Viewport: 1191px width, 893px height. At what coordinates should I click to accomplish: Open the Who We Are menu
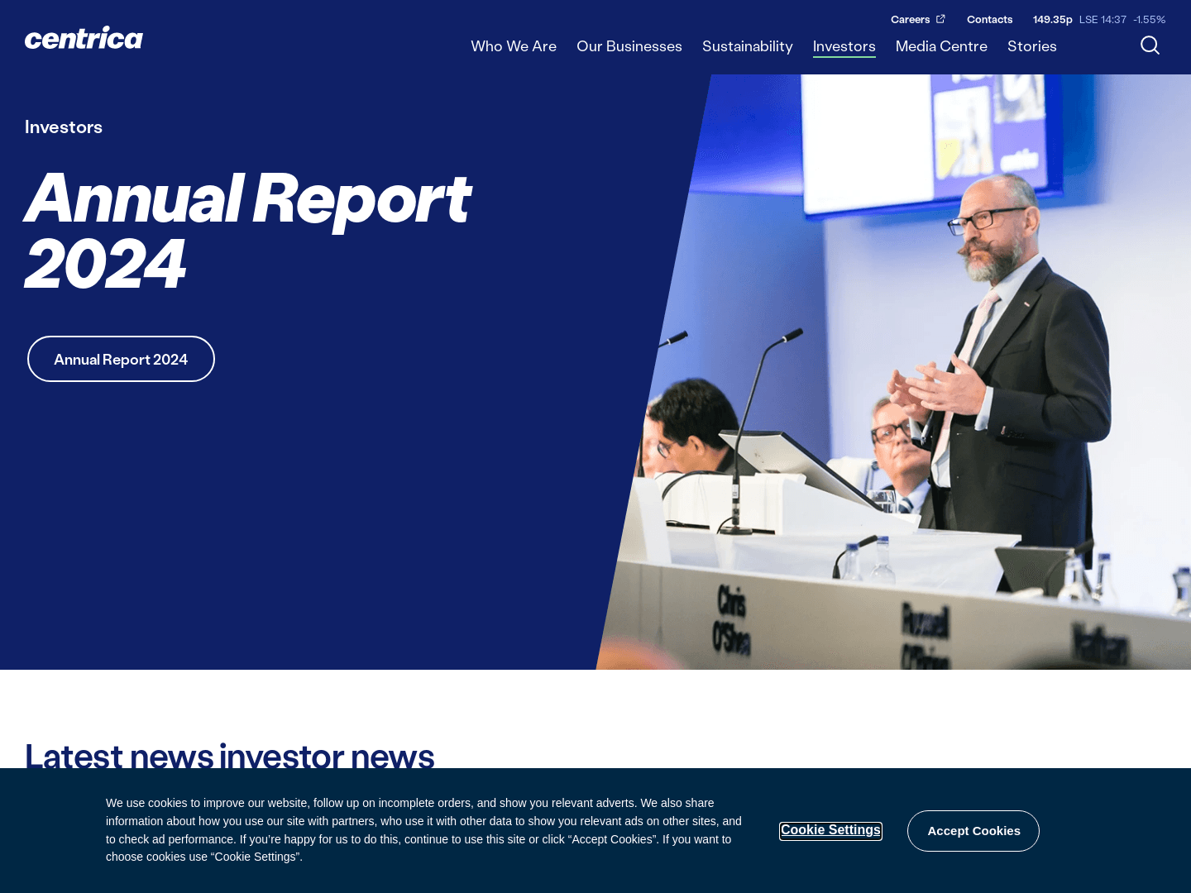pyautogui.click(x=514, y=46)
